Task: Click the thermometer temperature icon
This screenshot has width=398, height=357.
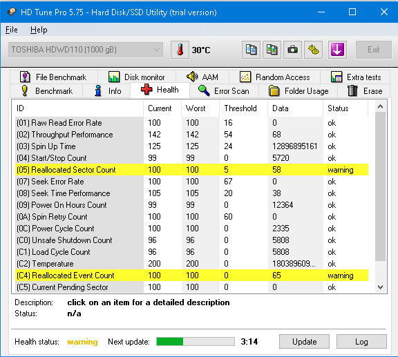Action: [x=180, y=50]
